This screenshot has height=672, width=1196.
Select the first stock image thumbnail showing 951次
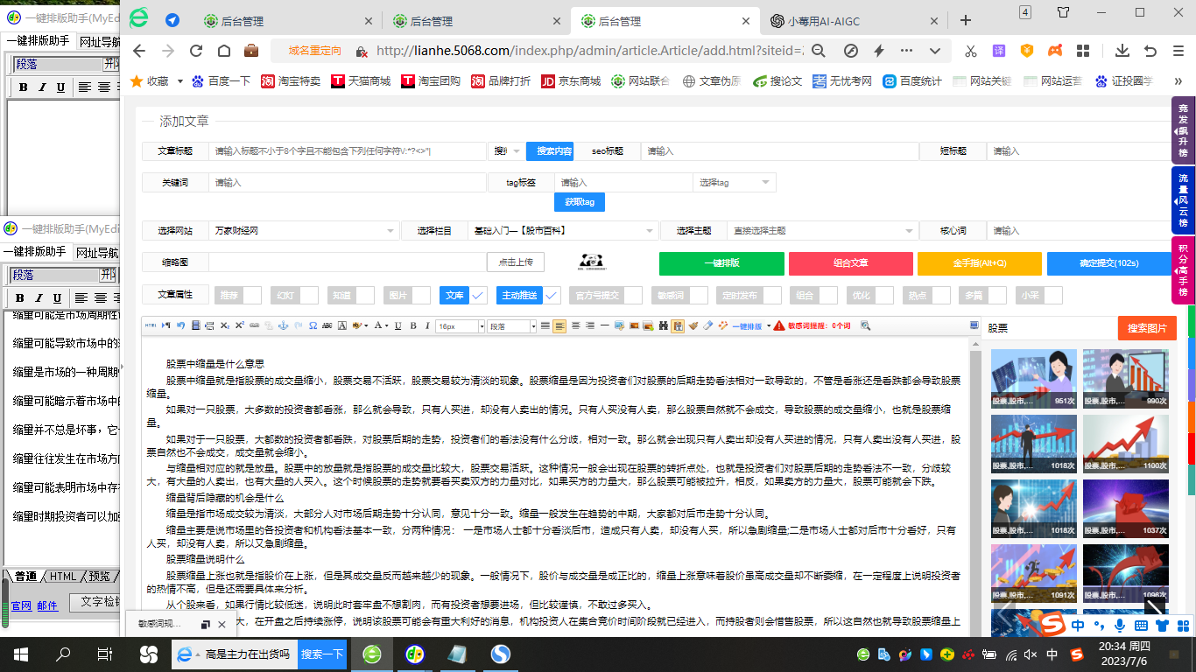pyautogui.click(x=1033, y=379)
